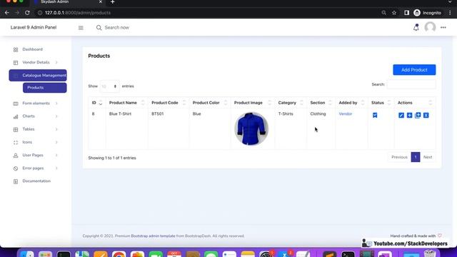Click the Previous pagination button
Image resolution: width=457 pixels, height=257 pixels.
(x=399, y=157)
